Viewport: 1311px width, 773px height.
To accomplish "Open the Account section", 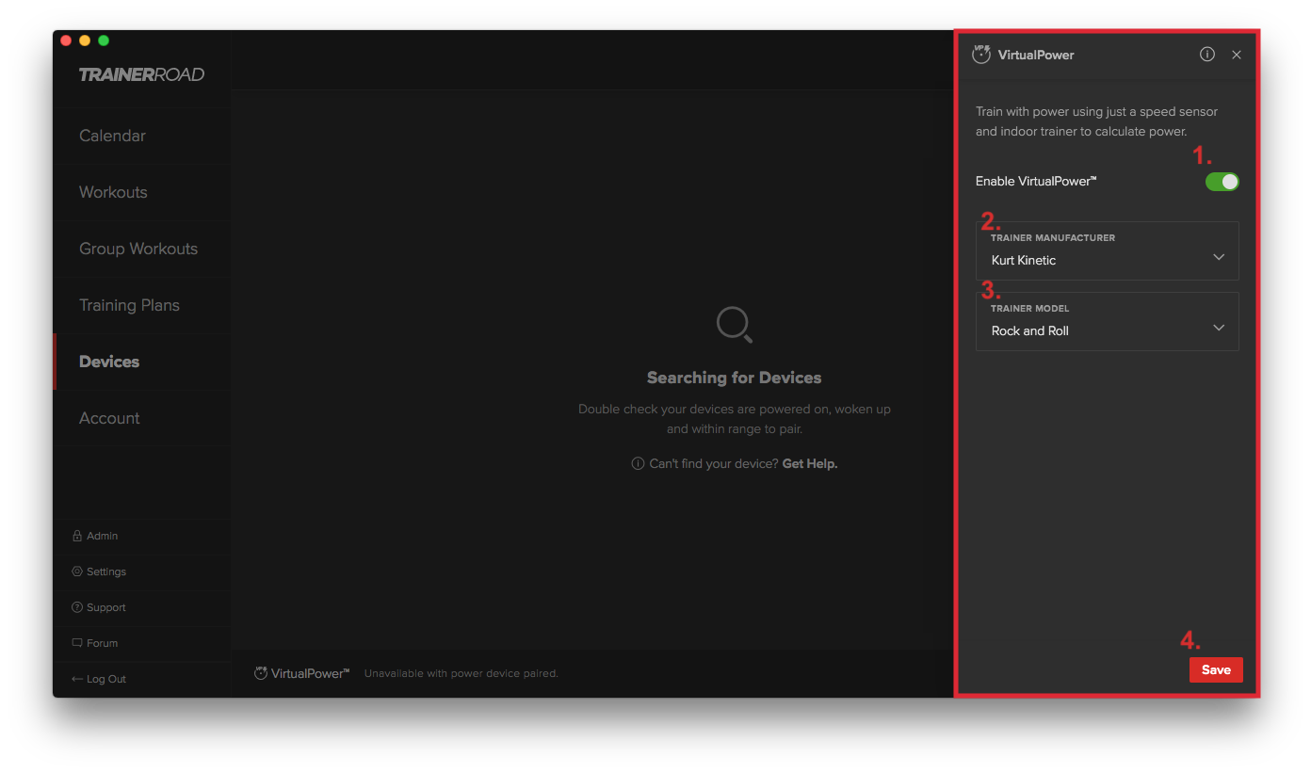I will (x=142, y=418).
